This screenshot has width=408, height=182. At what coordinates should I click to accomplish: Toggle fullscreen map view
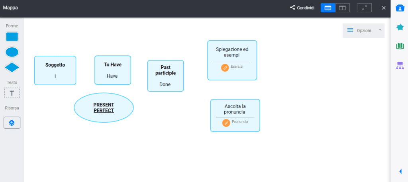(x=364, y=8)
